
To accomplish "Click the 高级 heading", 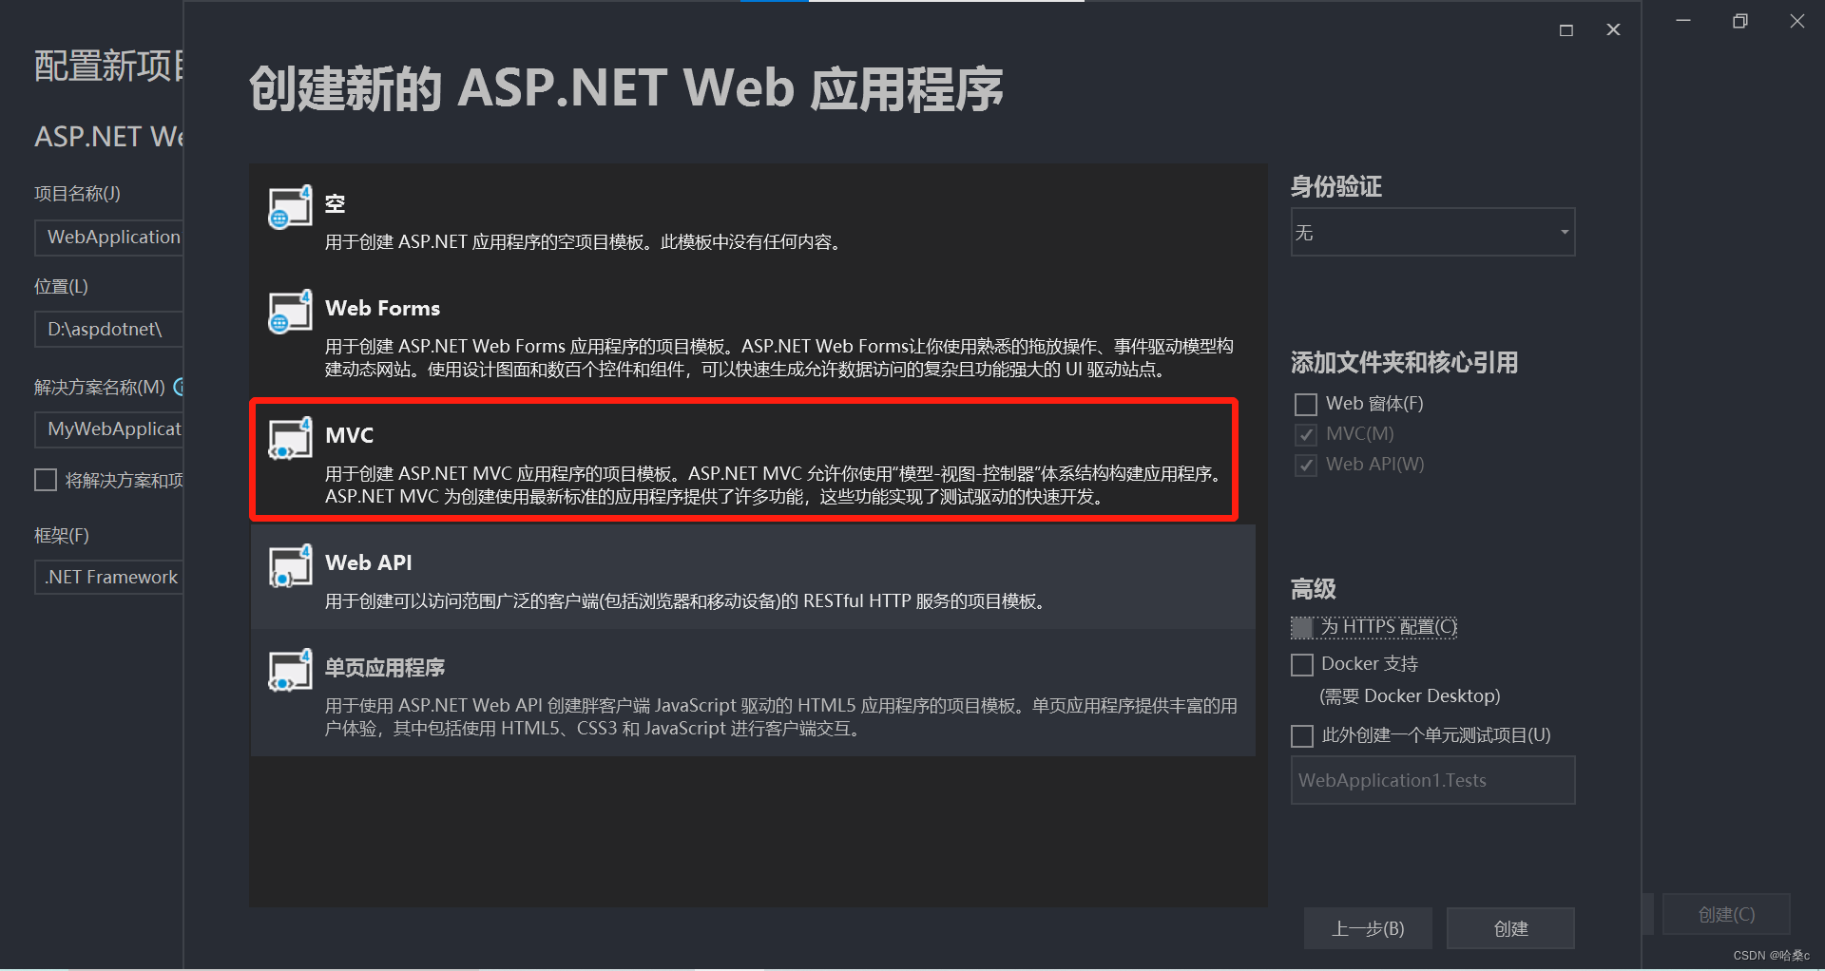I will click(1313, 589).
